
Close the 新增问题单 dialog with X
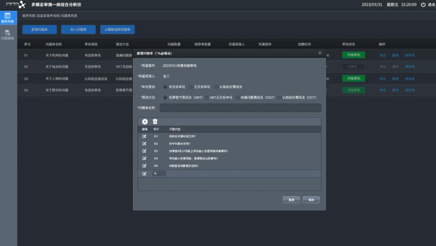point(320,53)
